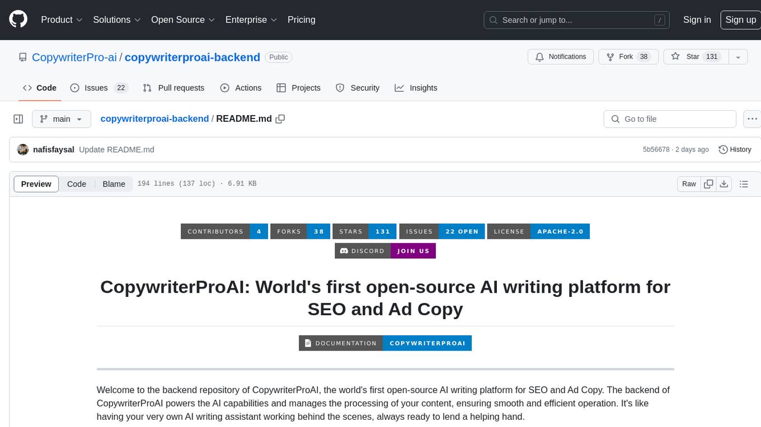Open the copywriterproai-backend repository link in header
The height and width of the screenshot is (427, 761).
(x=192, y=57)
